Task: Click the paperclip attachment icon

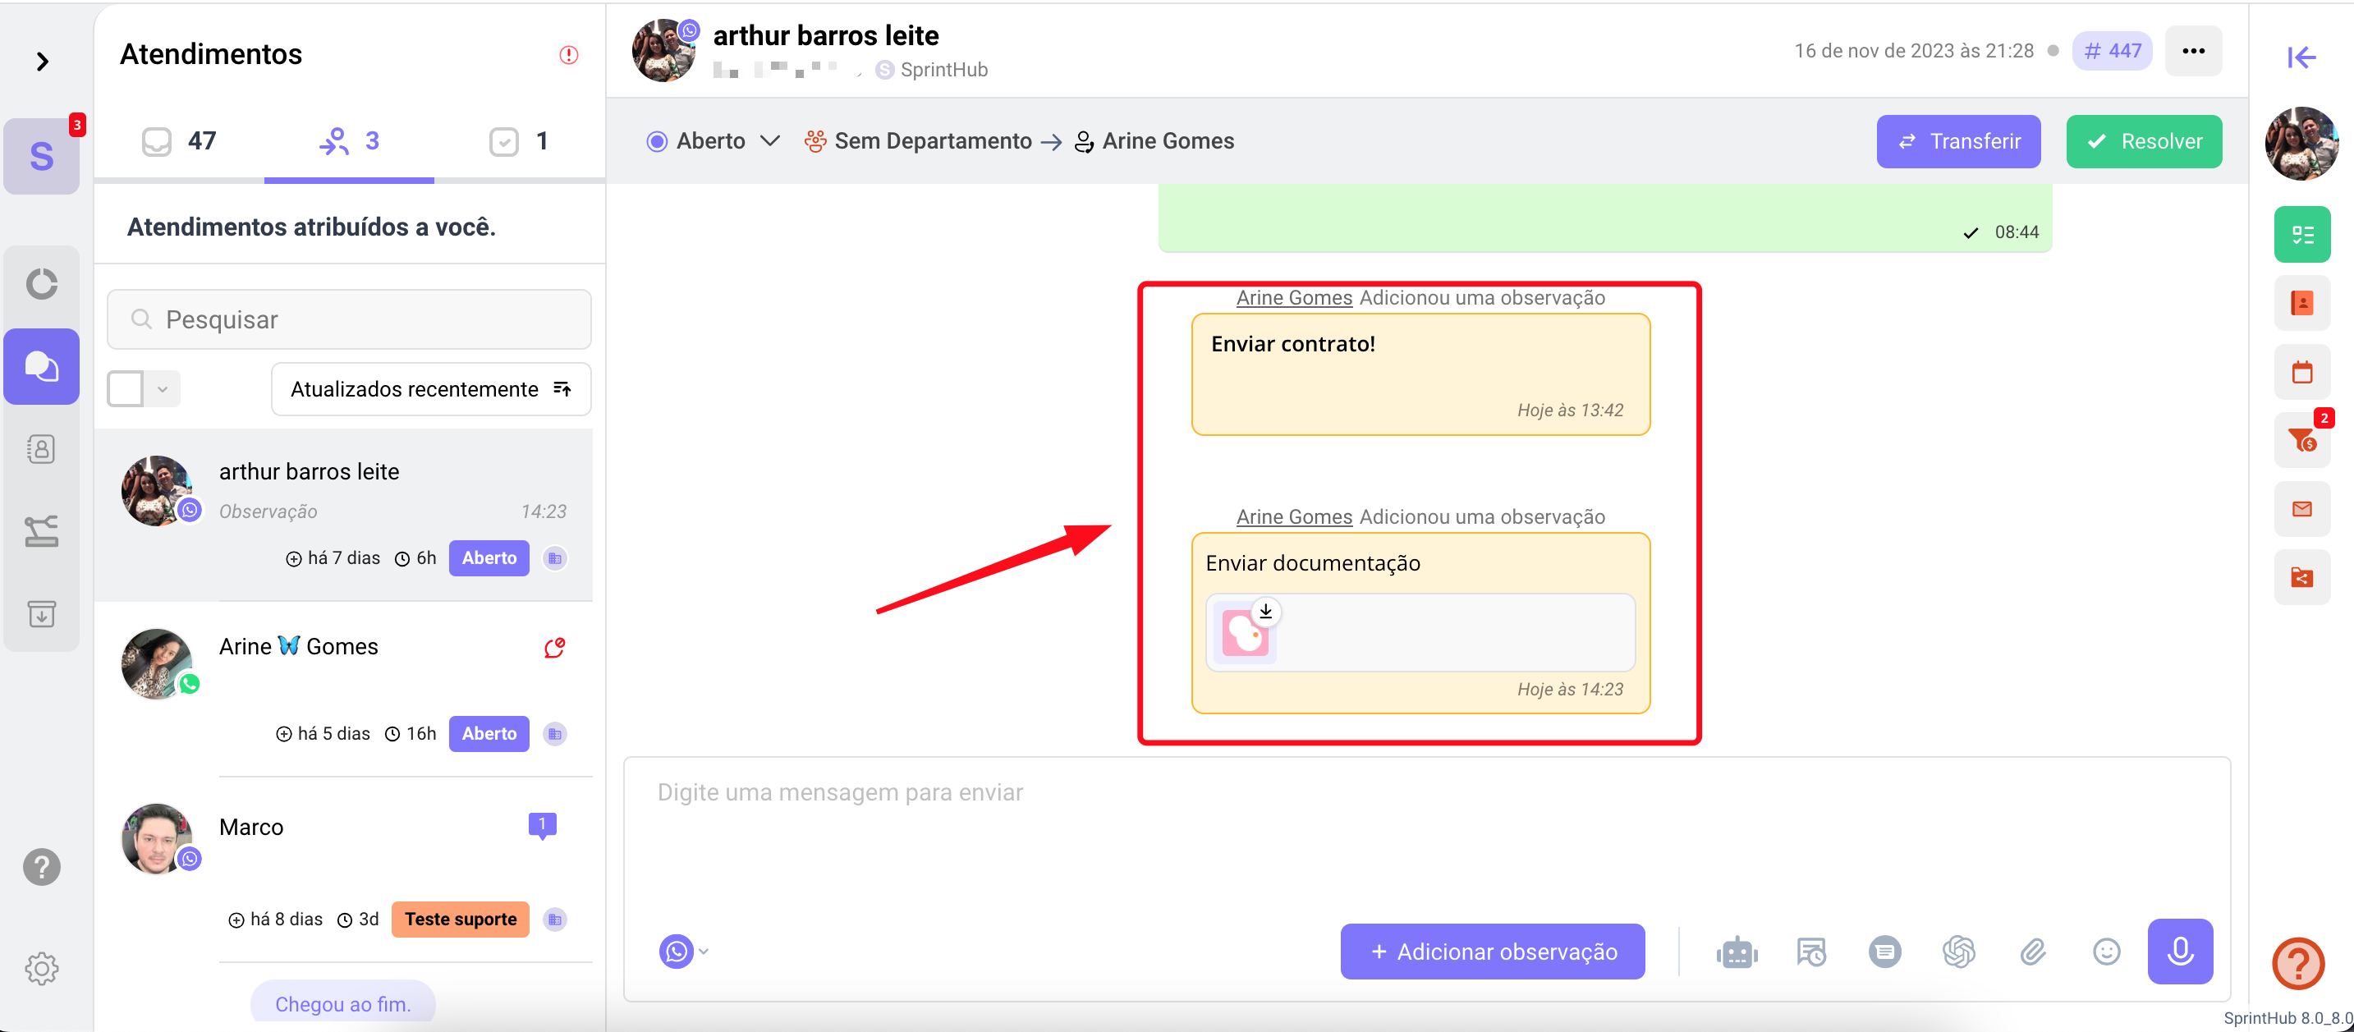Action: click(x=2032, y=952)
